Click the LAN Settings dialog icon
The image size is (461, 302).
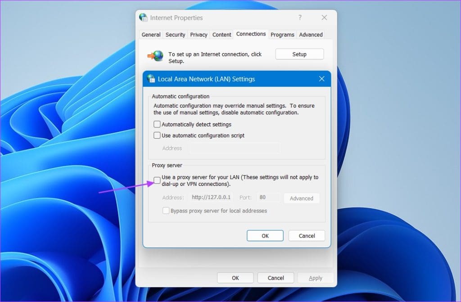click(151, 78)
